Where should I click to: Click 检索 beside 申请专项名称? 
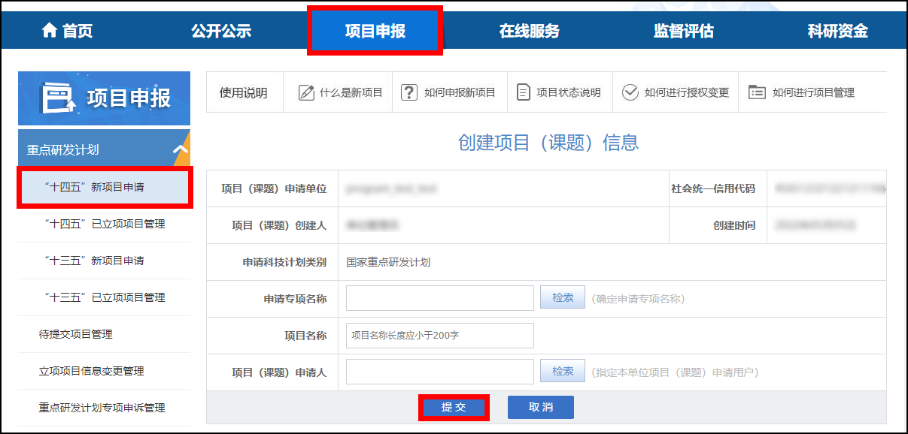point(562,297)
